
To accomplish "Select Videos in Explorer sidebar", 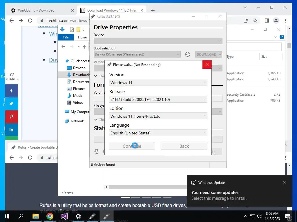I will click(x=75, y=103).
